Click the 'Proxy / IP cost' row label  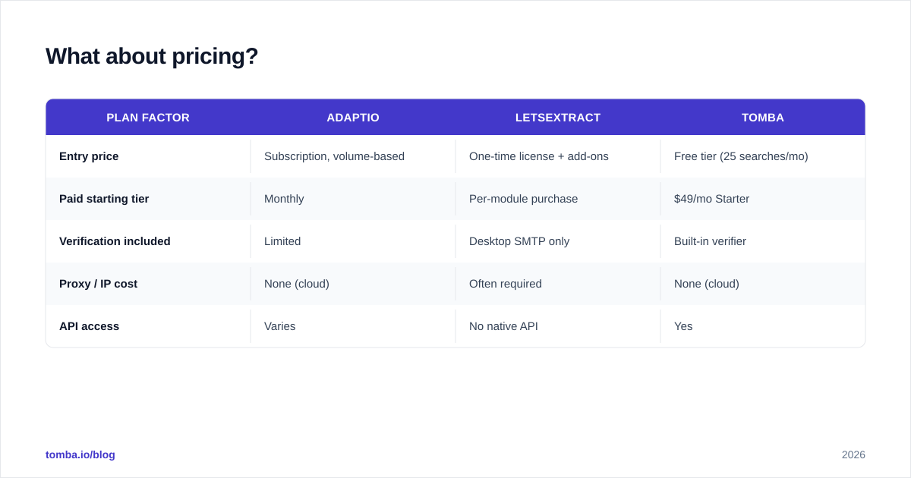[98, 284]
